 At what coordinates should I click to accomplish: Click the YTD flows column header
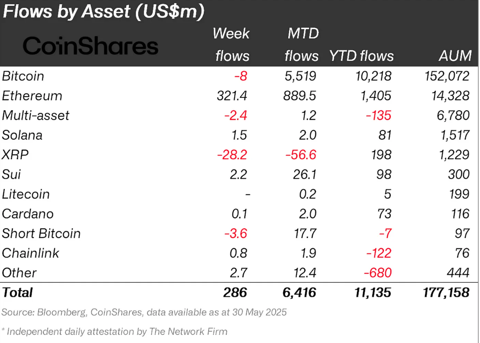[x=361, y=56]
